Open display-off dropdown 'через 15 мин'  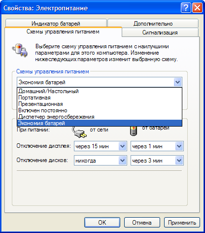pos(101,146)
